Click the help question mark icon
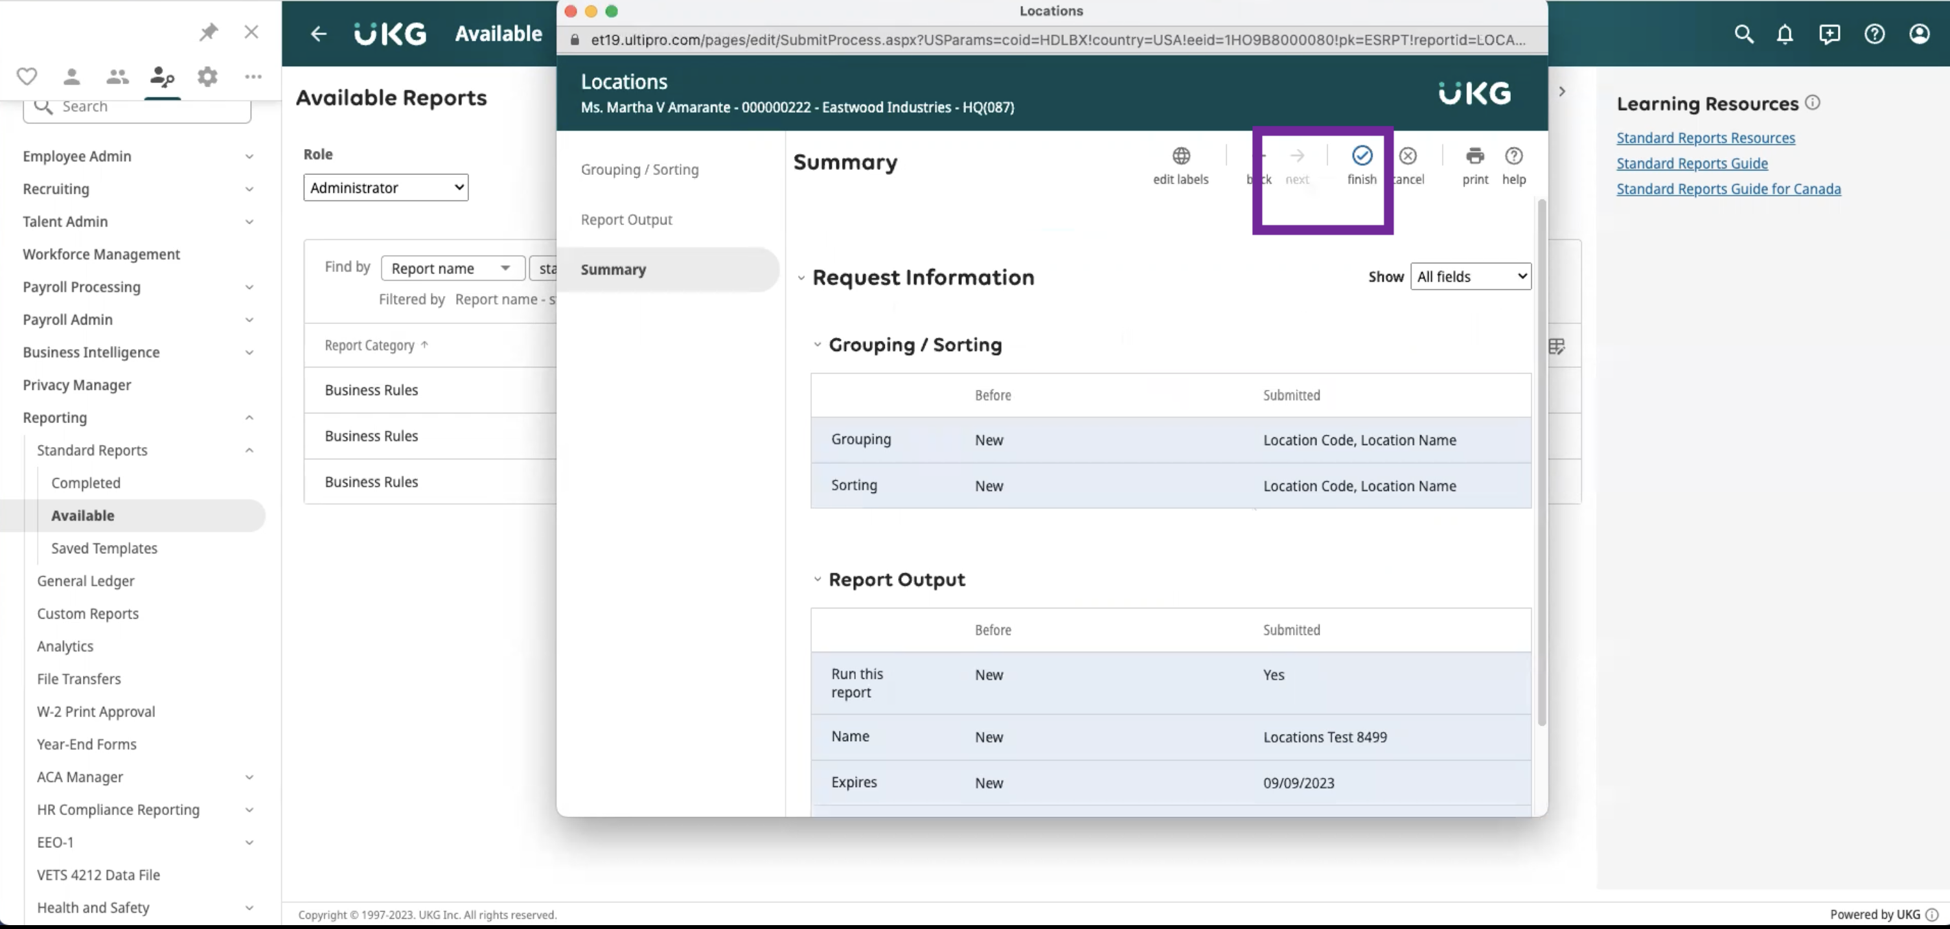Image resolution: width=1950 pixels, height=929 pixels. point(1513,156)
